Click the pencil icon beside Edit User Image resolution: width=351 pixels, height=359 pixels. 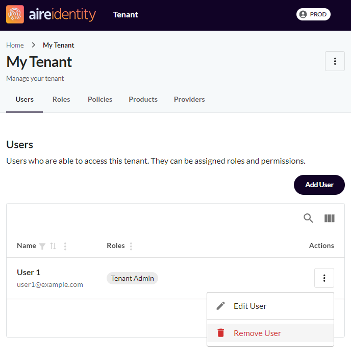[220, 306]
